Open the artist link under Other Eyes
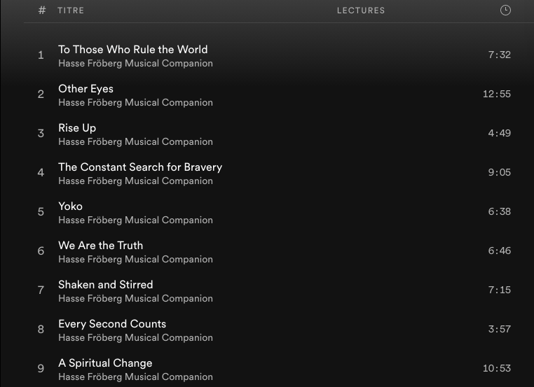 click(x=135, y=102)
